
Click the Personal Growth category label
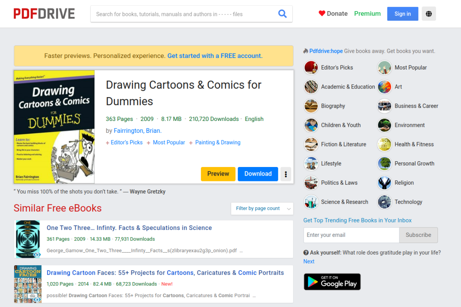coord(415,163)
